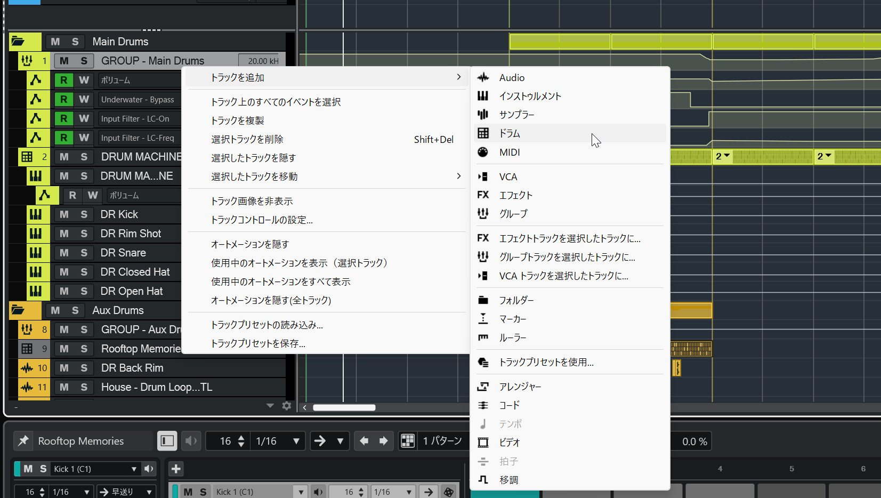Select all events on track (トラック上のすべてのイベントを選択)

click(x=327, y=102)
